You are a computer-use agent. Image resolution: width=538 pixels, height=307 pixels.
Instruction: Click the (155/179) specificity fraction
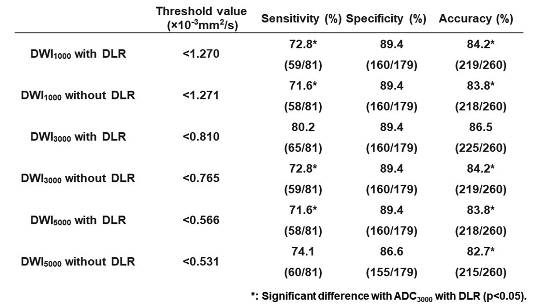391,272
